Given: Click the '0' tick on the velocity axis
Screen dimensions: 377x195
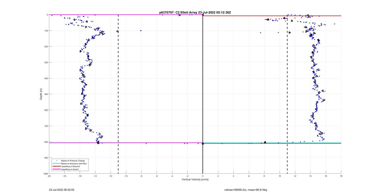Looking at the screenshot, I should point(203,176).
